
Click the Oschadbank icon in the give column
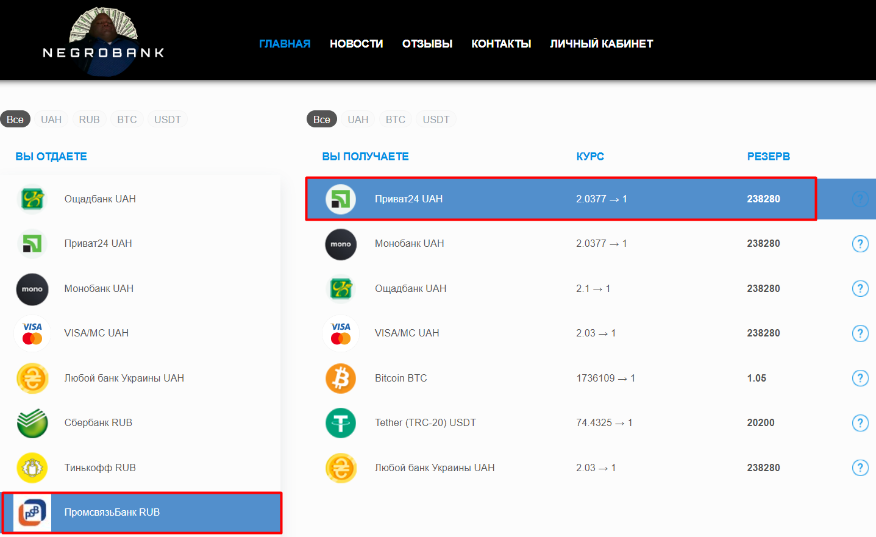32,199
